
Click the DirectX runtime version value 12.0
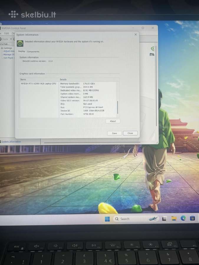50,61
